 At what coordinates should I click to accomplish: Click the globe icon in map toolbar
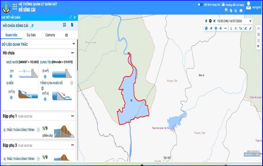click(206, 28)
